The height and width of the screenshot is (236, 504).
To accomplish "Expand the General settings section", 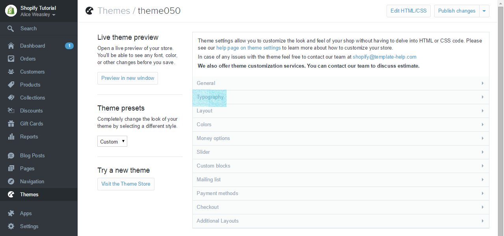I will 341,83.
